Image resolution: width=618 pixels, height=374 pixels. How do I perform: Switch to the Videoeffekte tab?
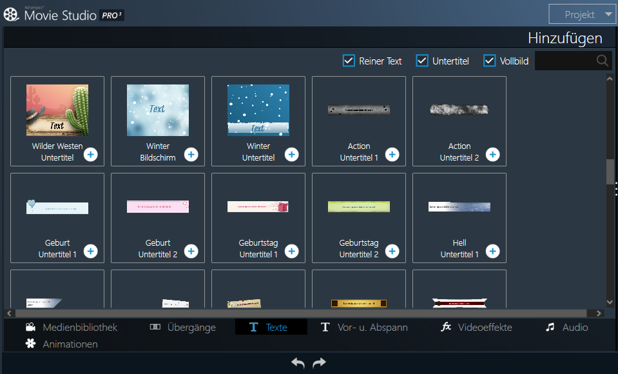tap(476, 328)
